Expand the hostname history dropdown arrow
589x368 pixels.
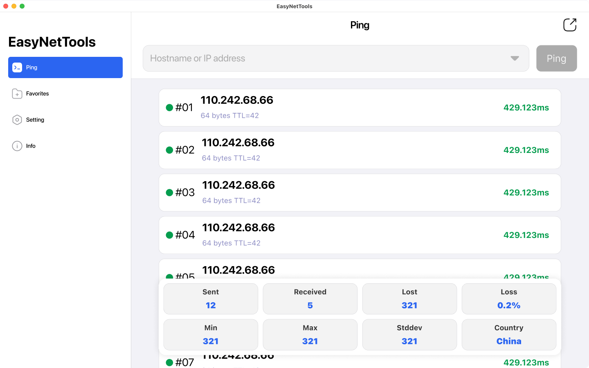[x=515, y=58]
